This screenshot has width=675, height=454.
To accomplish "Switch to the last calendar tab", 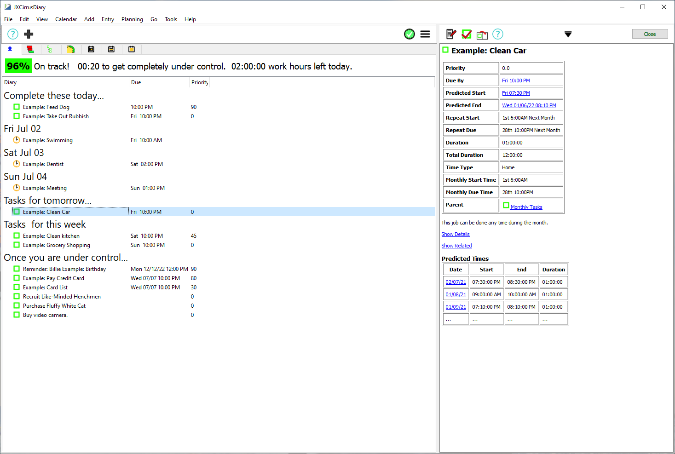I will click(x=132, y=49).
